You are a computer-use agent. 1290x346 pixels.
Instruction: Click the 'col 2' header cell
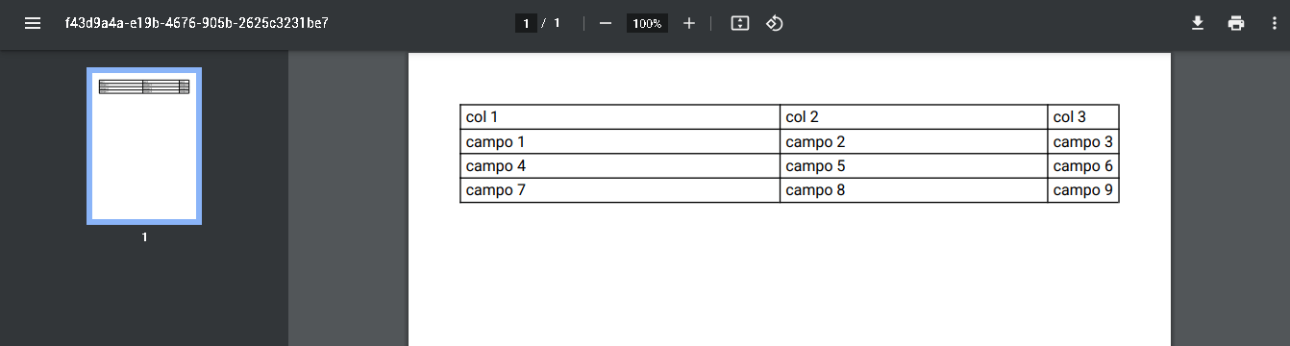[914, 117]
